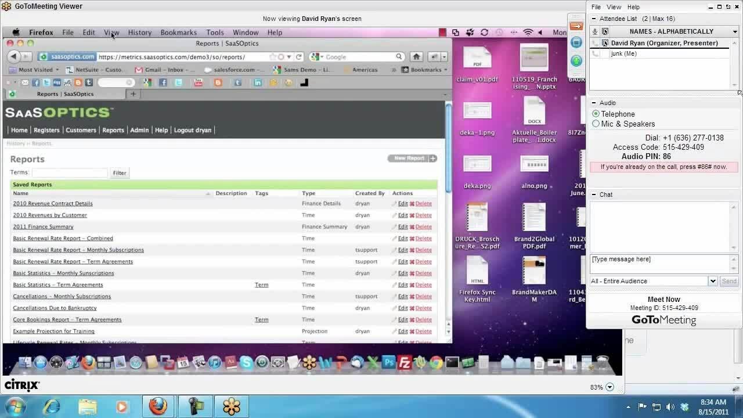
Task: Open the Names - Alphabetically sort dropdown
Action: 734,31
